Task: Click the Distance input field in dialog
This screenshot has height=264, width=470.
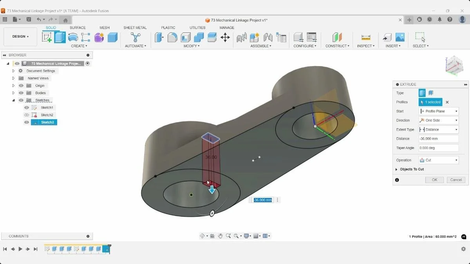Action: pyautogui.click(x=439, y=139)
